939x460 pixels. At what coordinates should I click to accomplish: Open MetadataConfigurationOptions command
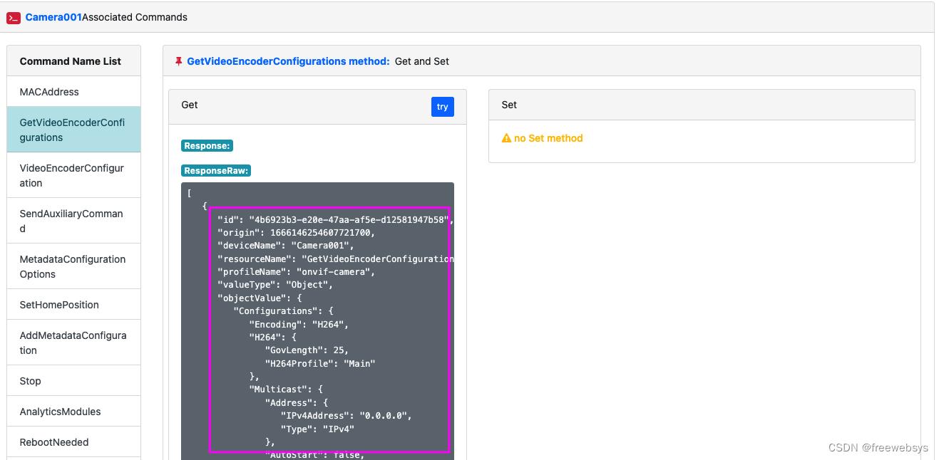point(72,266)
